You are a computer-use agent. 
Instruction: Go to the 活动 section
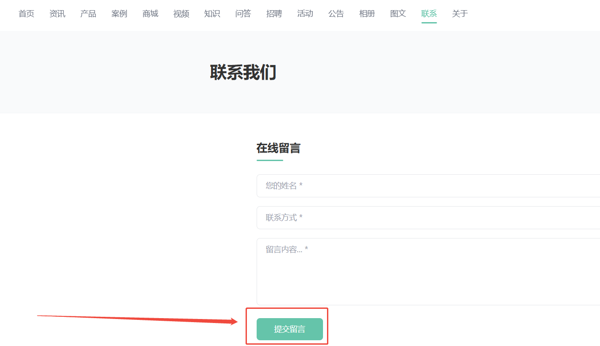tap(305, 14)
